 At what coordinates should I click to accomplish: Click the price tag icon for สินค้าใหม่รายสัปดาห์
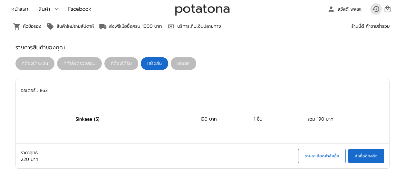point(50,26)
